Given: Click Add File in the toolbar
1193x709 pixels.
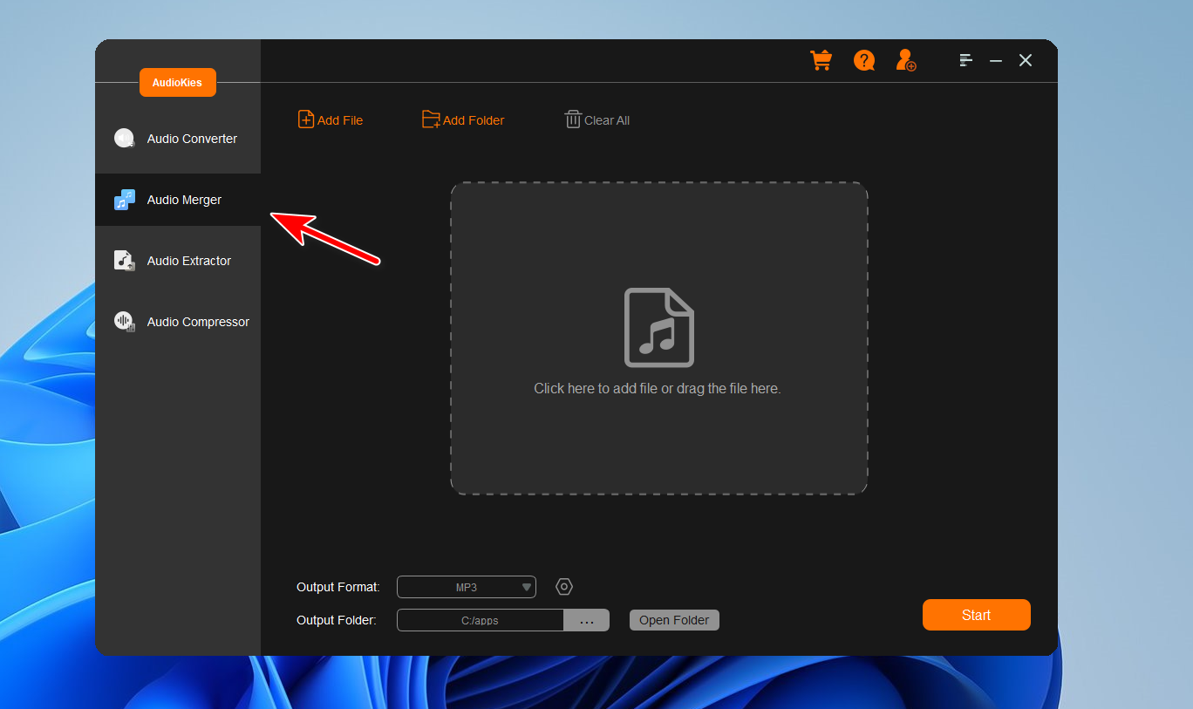Looking at the screenshot, I should tap(331, 120).
